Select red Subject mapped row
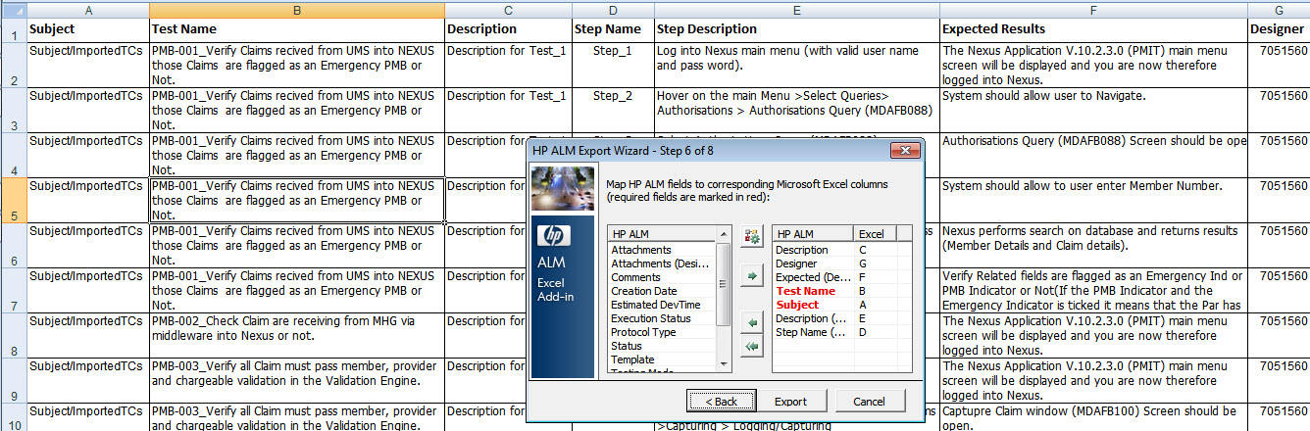 839,305
